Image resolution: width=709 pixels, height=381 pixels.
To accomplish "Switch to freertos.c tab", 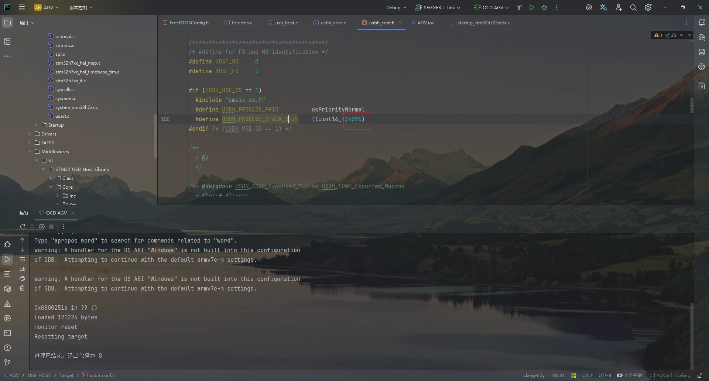I will click(238, 23).
